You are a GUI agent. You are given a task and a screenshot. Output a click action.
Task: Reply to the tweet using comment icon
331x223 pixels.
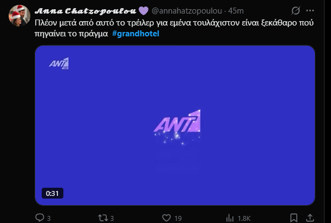tap(40, 218)
